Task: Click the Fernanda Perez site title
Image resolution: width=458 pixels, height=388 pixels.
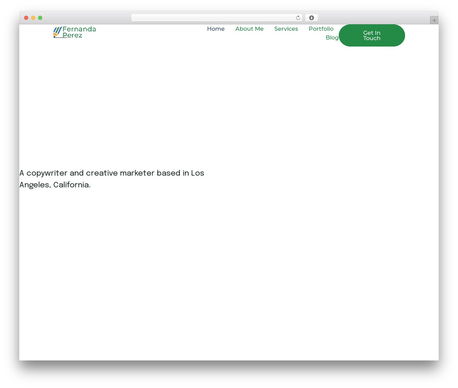Action: [79, 32]
